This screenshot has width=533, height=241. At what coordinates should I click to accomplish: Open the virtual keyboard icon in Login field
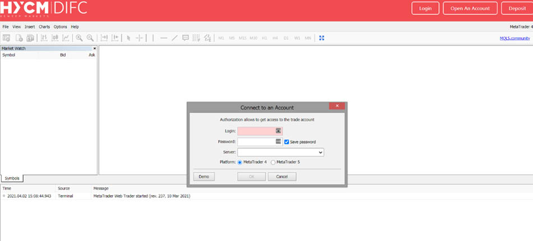coord(278,131)
